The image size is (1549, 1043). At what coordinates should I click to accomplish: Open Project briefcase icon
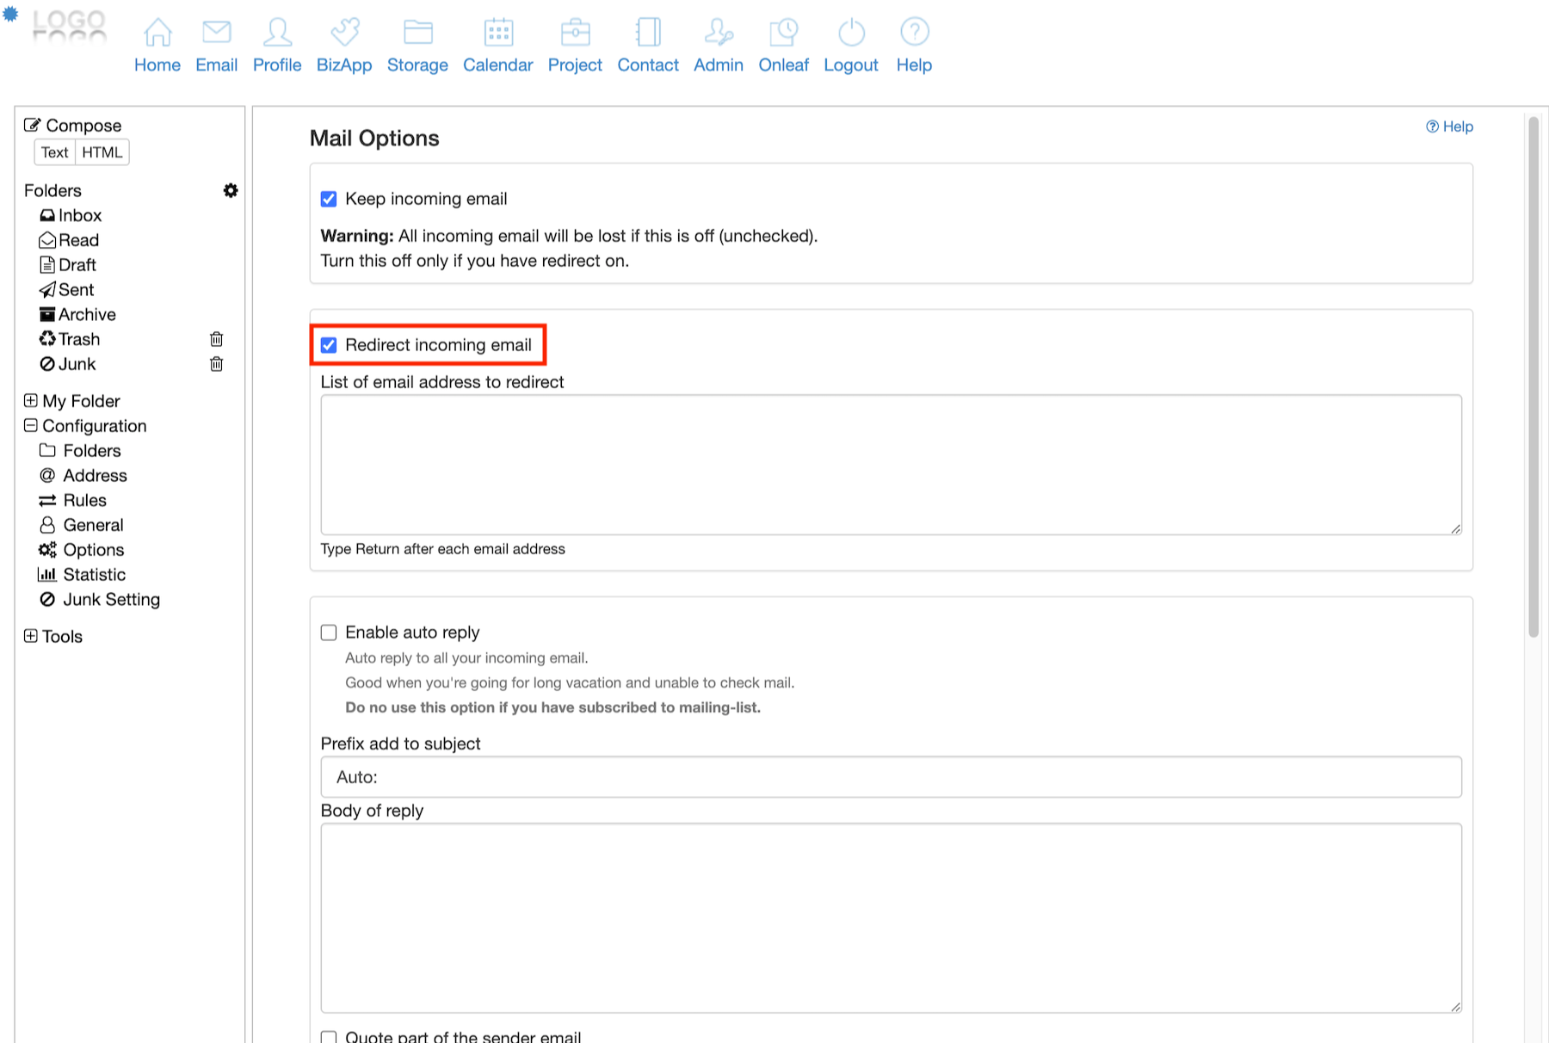pos(575,33)
